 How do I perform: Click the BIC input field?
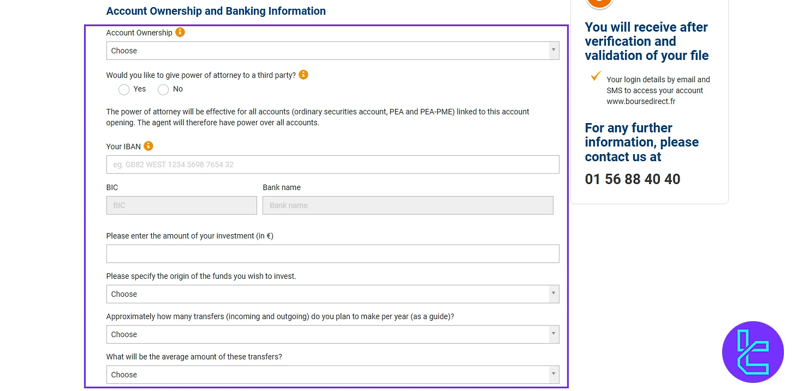tap(181, 205)
